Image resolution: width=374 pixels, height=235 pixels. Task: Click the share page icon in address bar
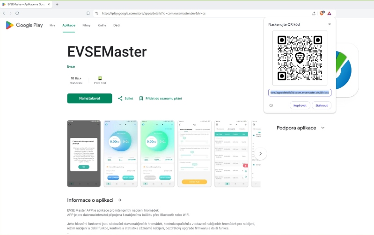(x=314, y=14)
